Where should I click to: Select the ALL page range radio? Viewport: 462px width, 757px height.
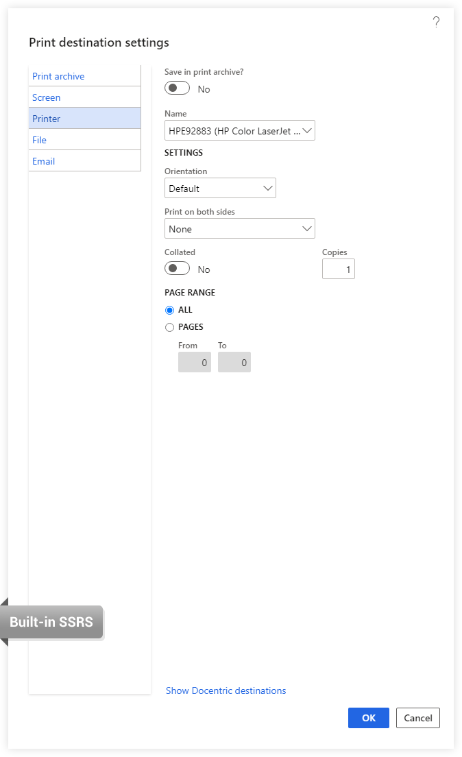[x=169, y=310]
